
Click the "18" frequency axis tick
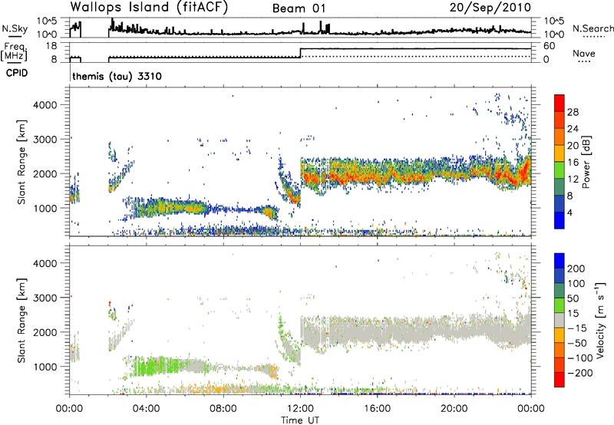coord(51,46)
